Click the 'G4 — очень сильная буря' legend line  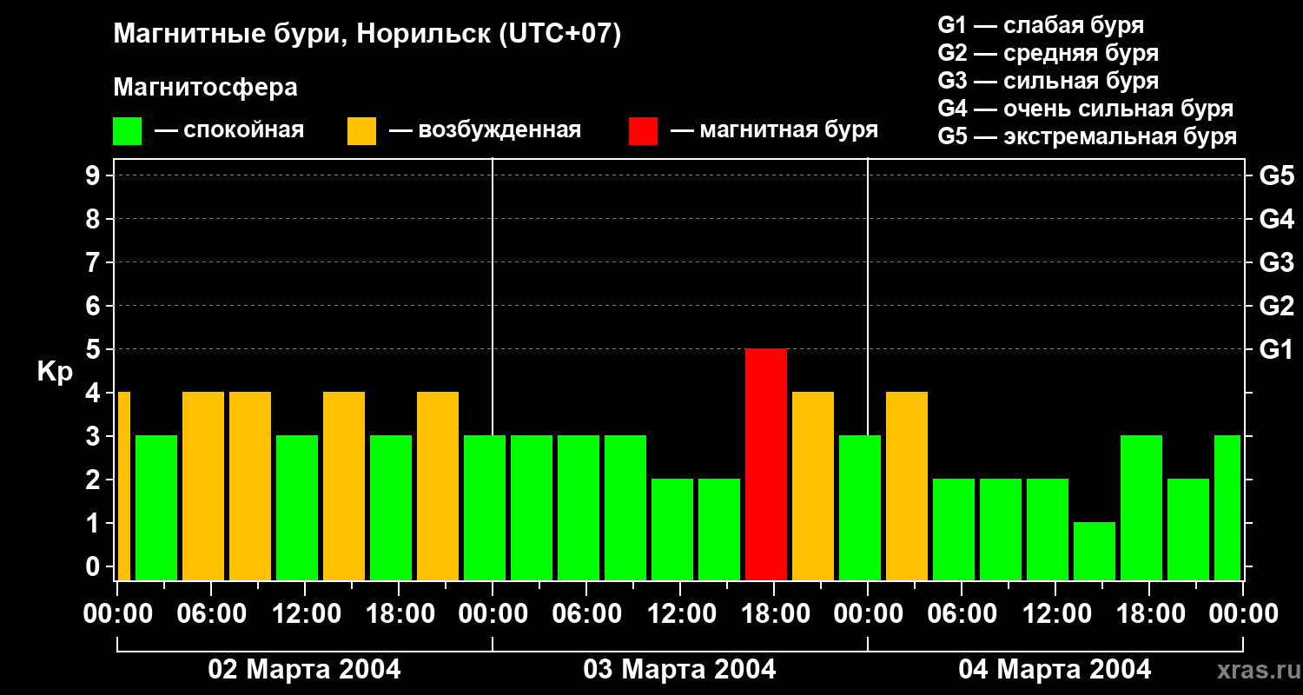[1086, 109]
